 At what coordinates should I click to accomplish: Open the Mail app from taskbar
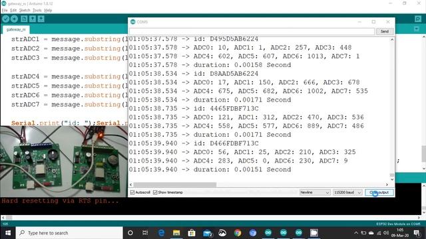[x=207, y=233]
